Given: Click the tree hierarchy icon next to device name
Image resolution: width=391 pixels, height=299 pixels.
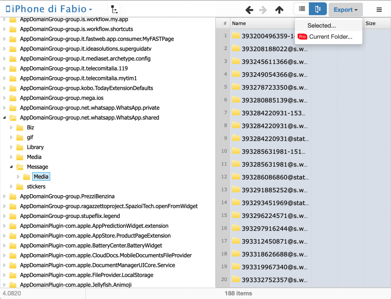Looking at the screenshot, I should click(x=114, y=10).
